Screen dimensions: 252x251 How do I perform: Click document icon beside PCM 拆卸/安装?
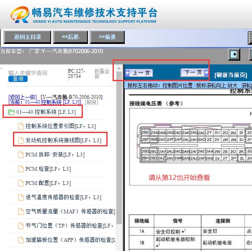21,155
